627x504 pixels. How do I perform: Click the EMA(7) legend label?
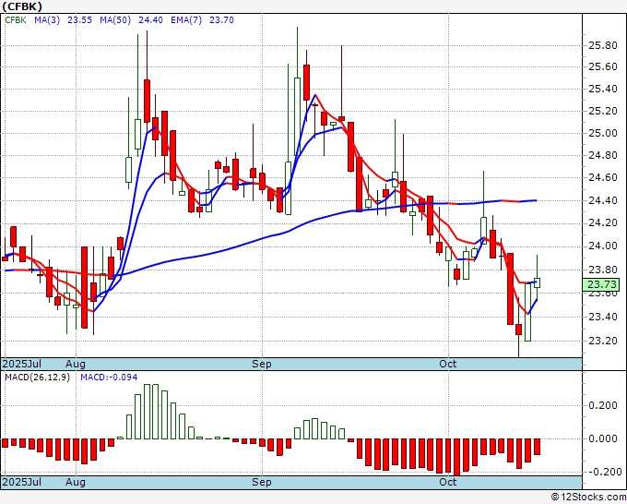pyautogui.click(x=186, y=20)
